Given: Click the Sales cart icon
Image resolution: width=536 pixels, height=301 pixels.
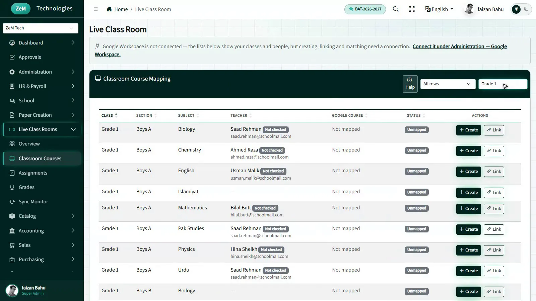Looking at the screenshot, I should [x=12, y=245].
